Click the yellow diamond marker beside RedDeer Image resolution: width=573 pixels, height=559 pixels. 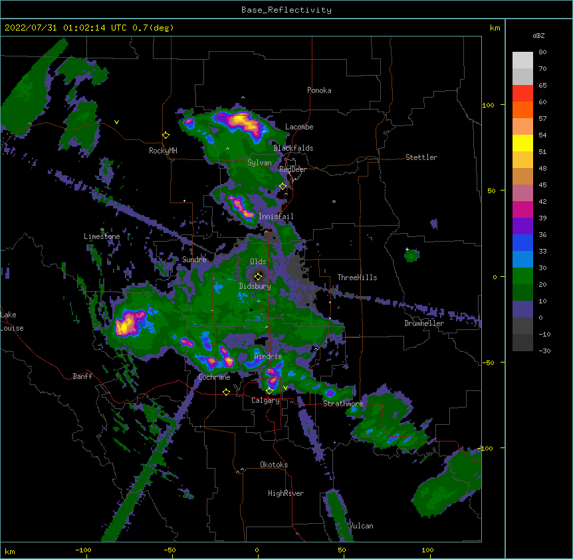click(x=283, y=186)
